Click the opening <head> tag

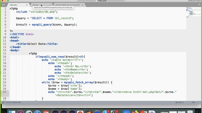click(15, 40)
